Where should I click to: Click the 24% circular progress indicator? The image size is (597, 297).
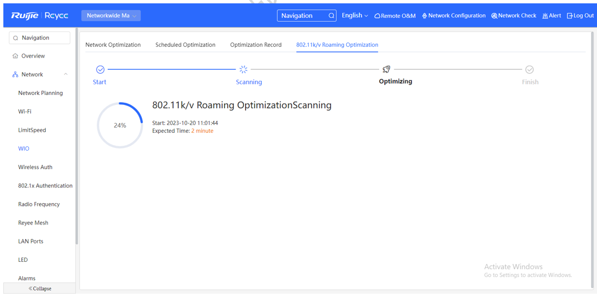[x=120, y=126]
